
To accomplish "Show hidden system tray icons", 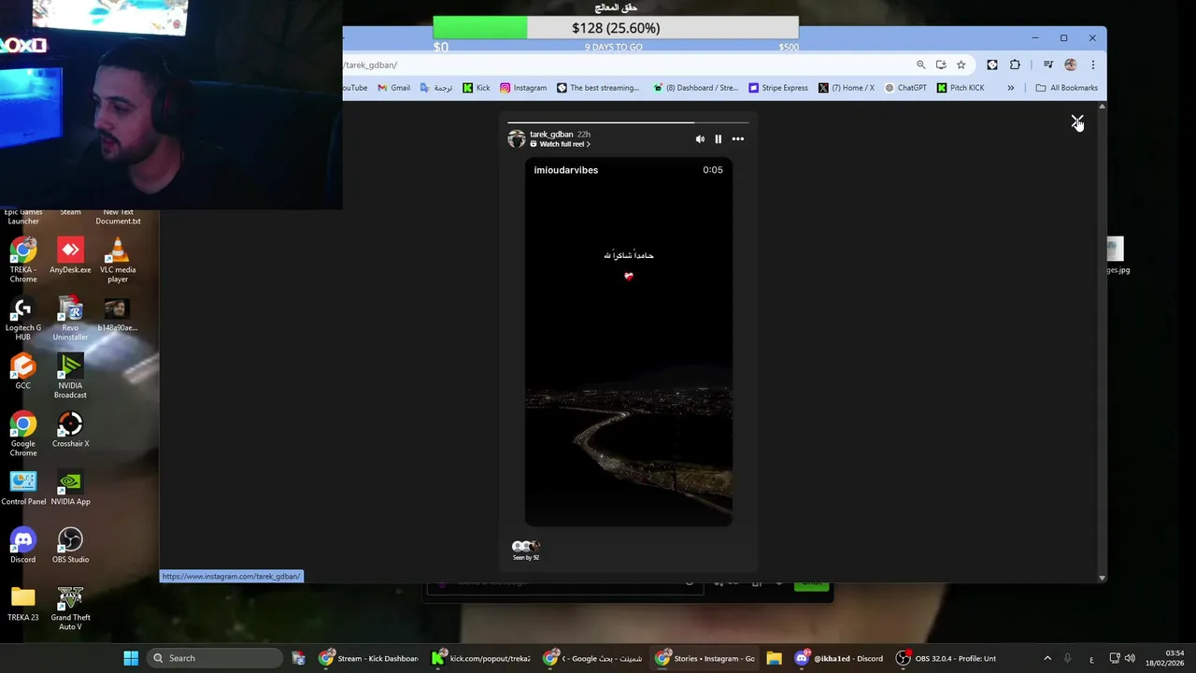I will tap(1047, 658).
